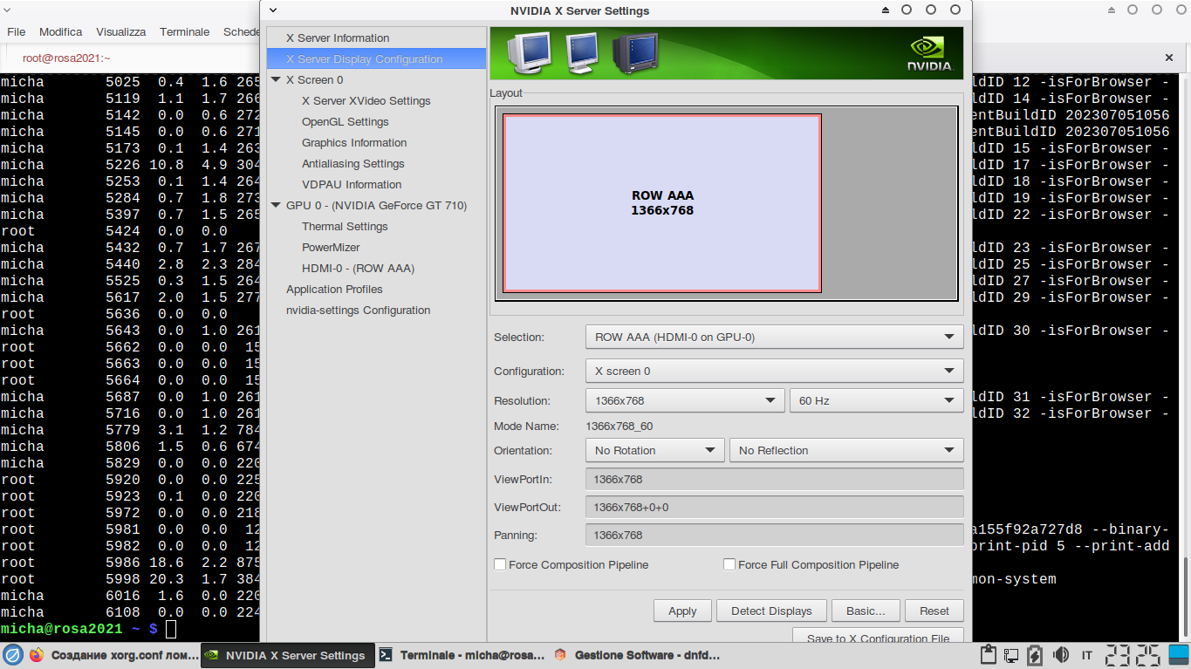Screen dimensions: 1191x669
Task: Open the No Rotation dropdown
Action: (655, 450)
